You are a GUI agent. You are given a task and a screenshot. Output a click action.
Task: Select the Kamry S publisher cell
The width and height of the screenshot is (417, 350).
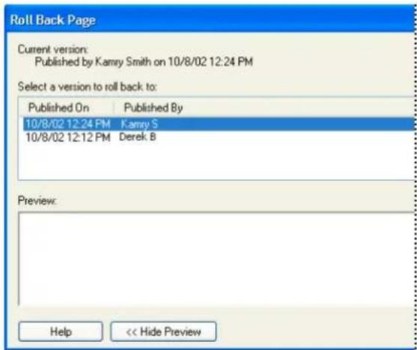[x=139, y=124]
